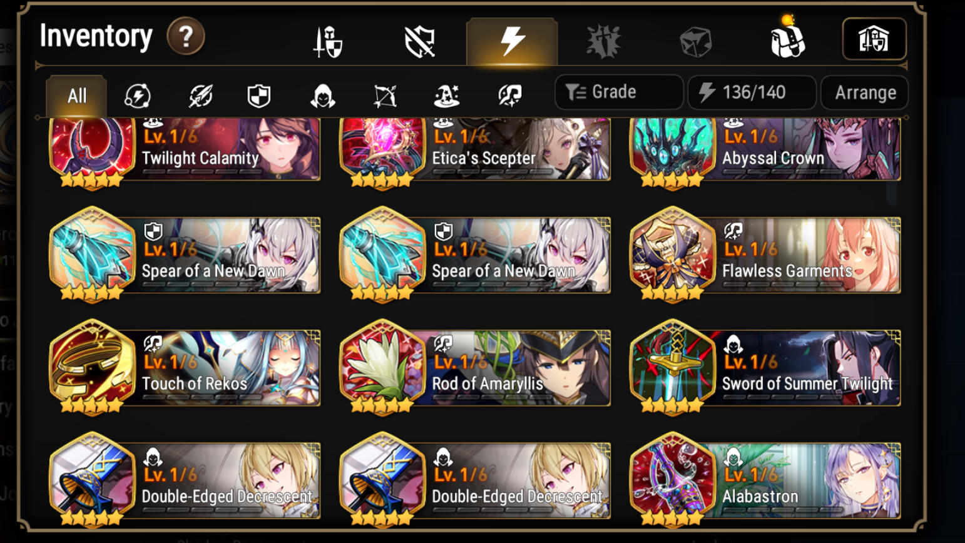Filter artifacts by Mage wizard hat class

pos(447,96)
